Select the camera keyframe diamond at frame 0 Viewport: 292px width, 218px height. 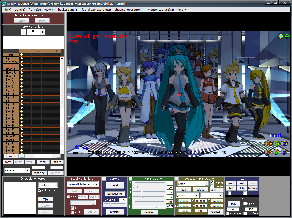[x=22, y=55]
